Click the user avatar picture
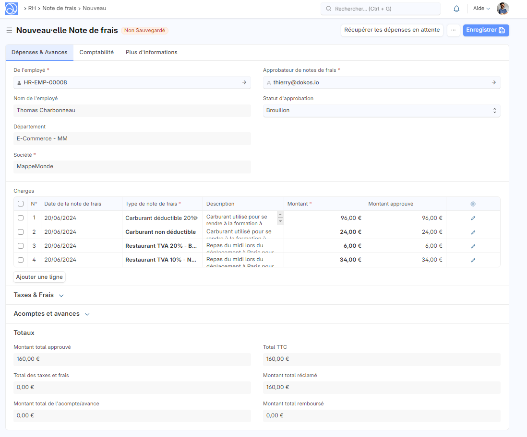This screenshot has width=527, height=437. [x=503, y=9]
